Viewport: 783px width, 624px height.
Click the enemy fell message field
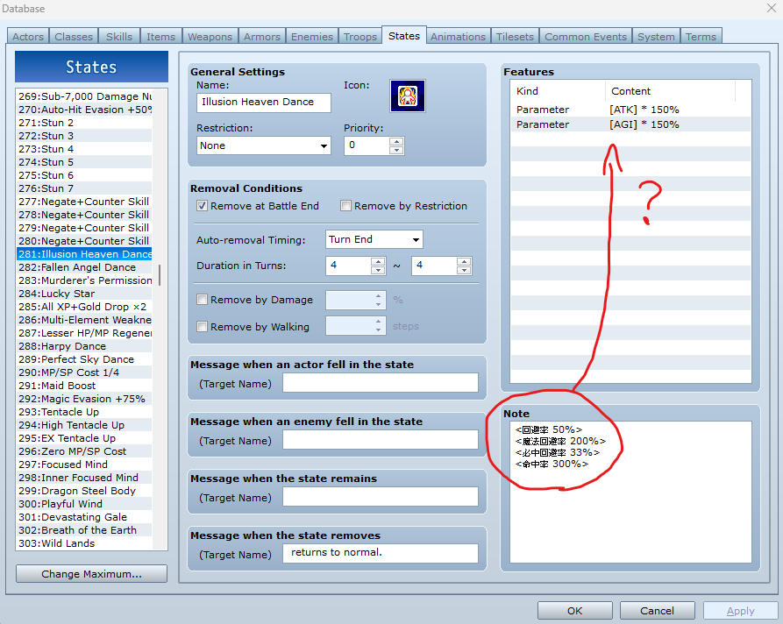click(x=381, y=440)
